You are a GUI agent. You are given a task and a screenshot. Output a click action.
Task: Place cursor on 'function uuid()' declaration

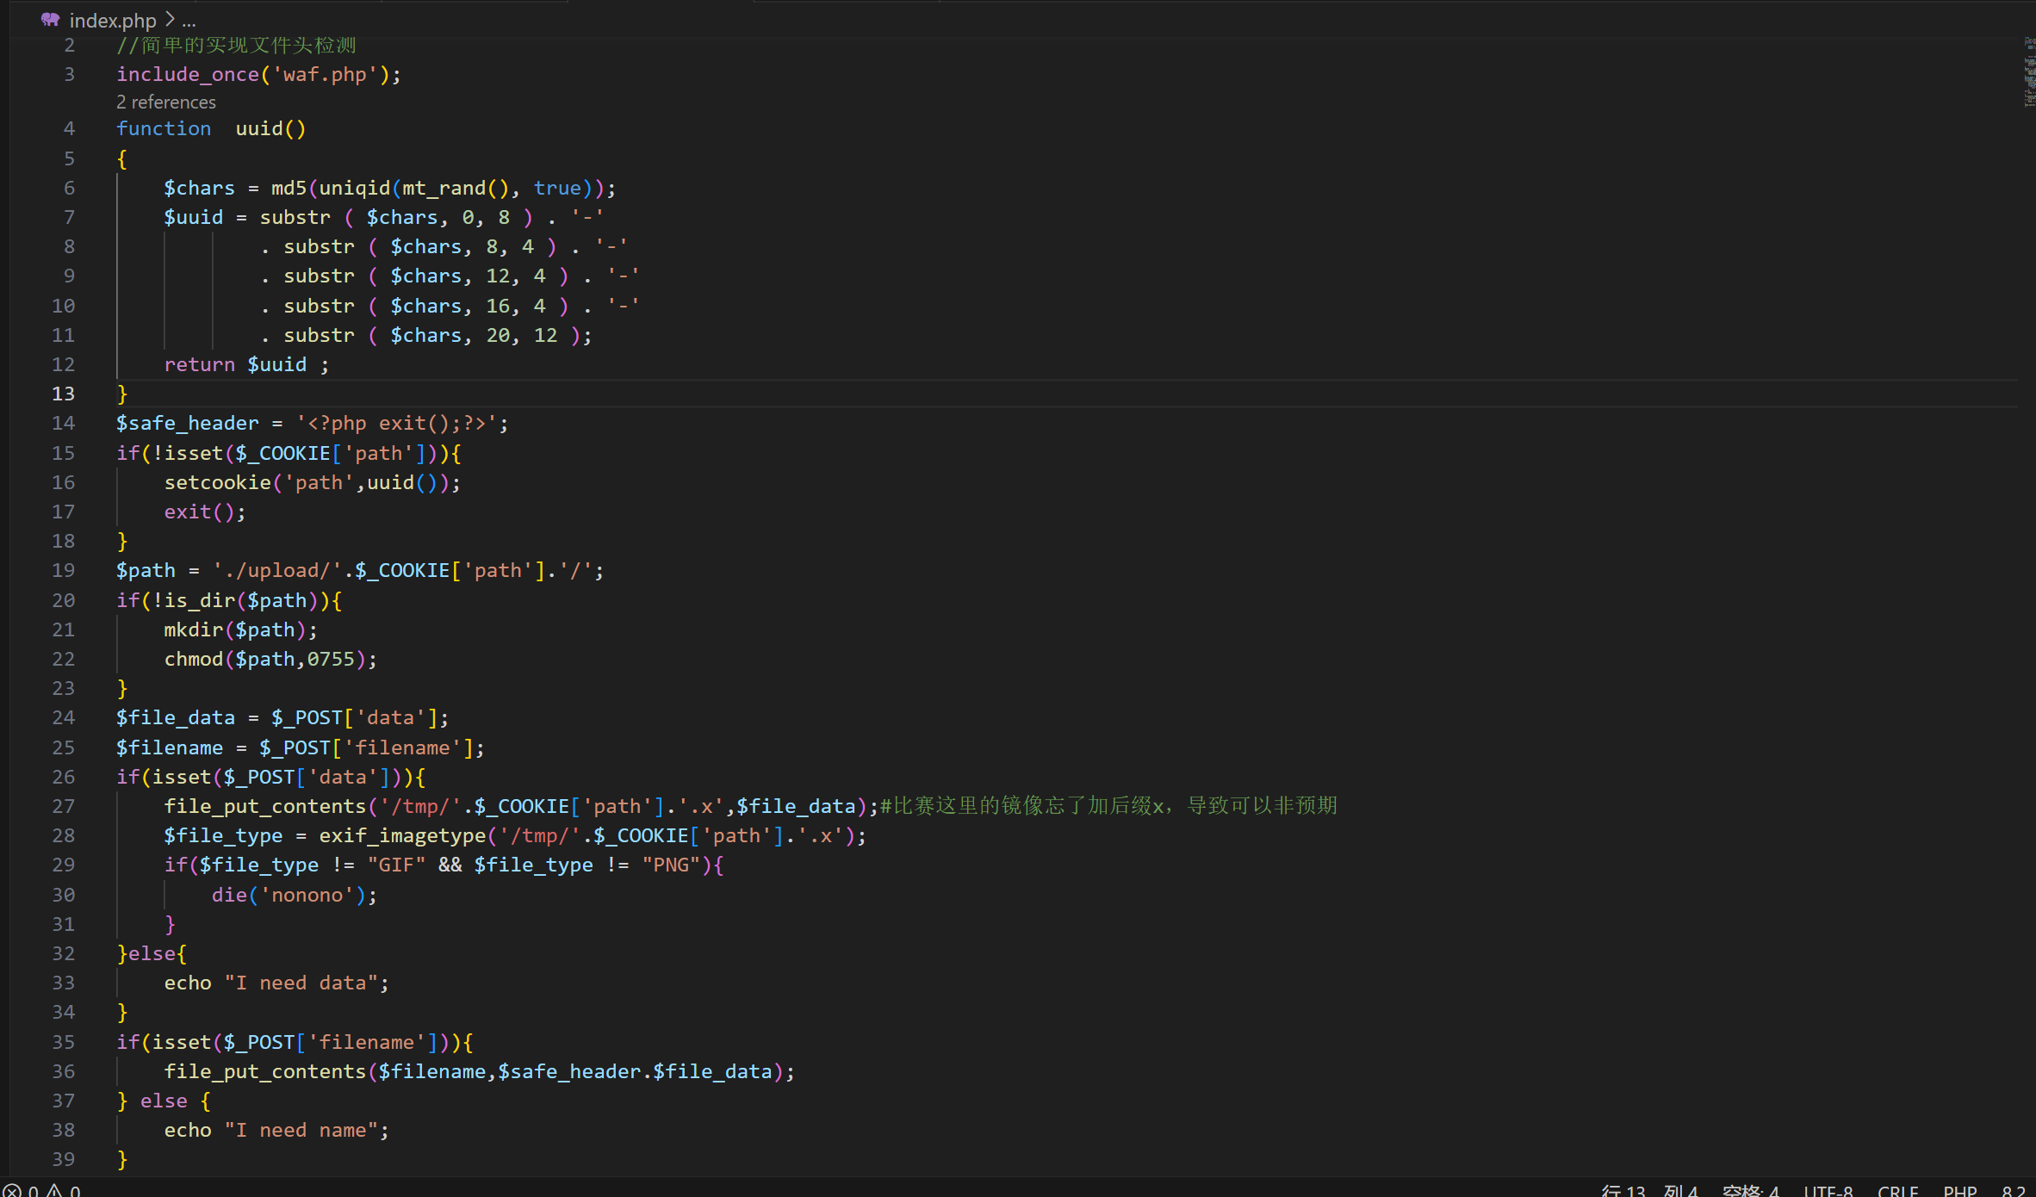click(211, 128)
